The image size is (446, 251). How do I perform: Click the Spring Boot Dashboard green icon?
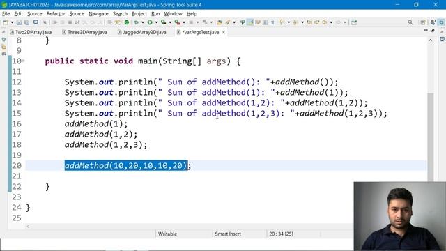pos(127,22)
